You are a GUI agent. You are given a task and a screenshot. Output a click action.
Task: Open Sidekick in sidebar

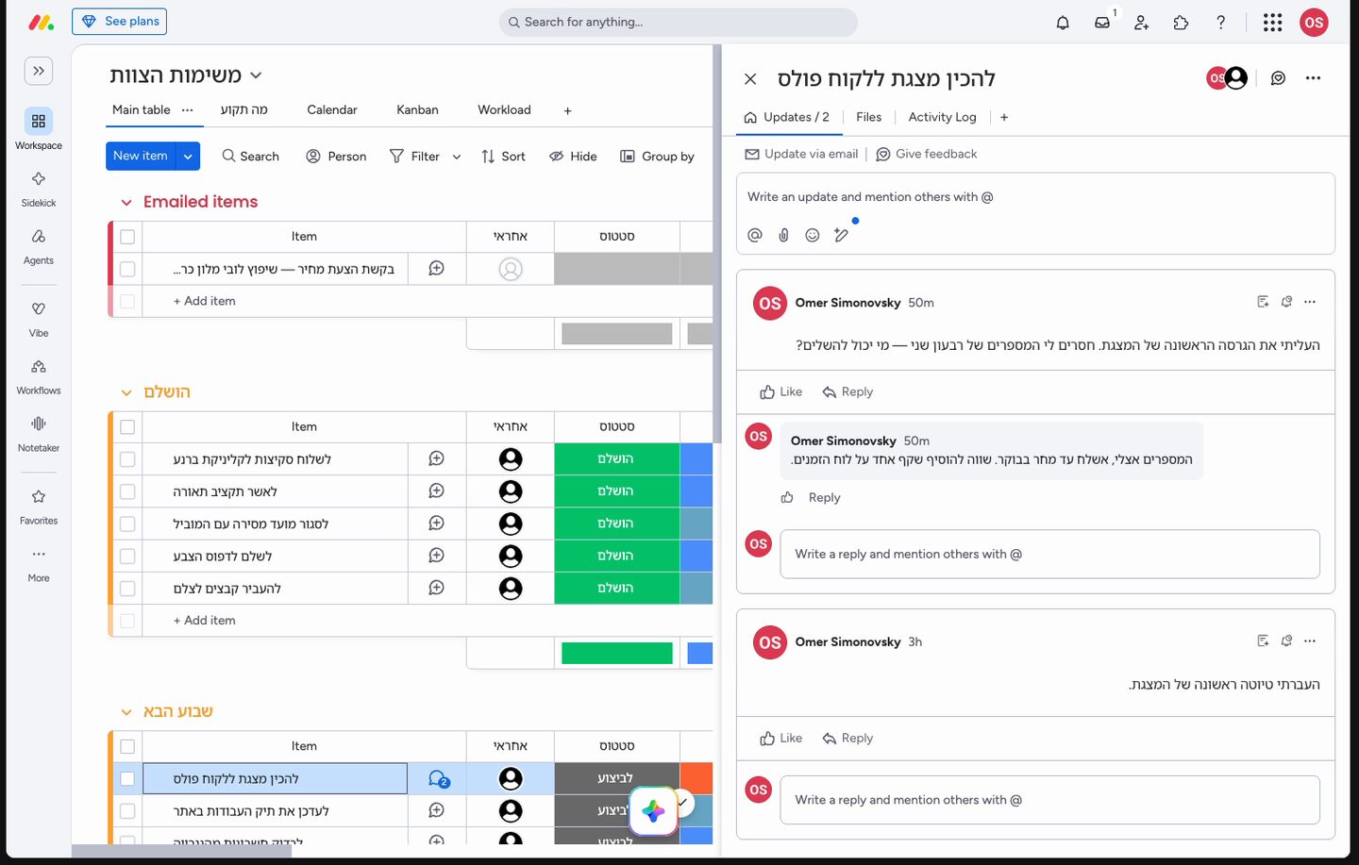[x=39, y=188]
